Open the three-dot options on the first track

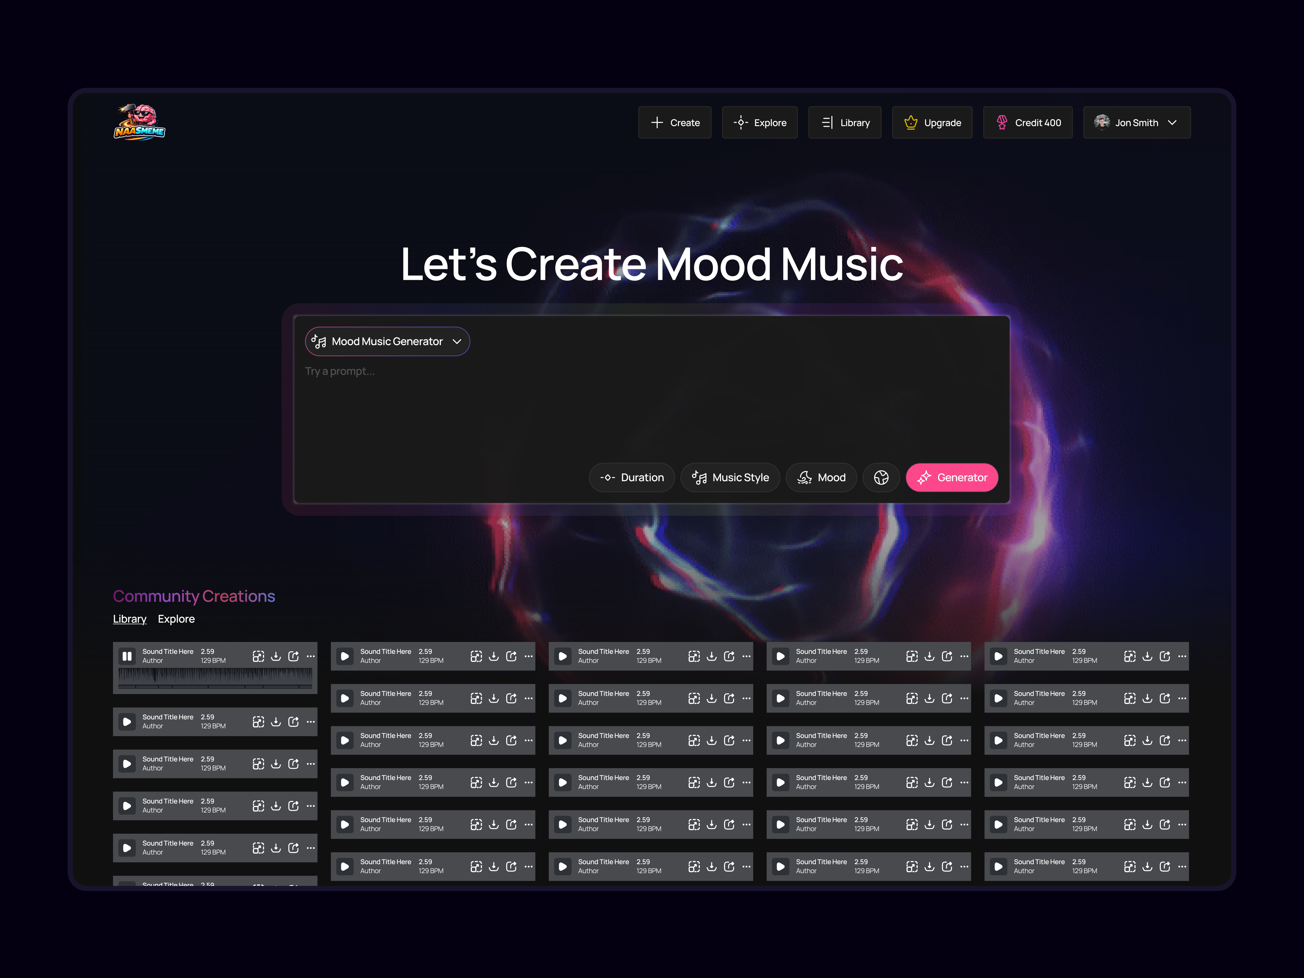(311, 656)
